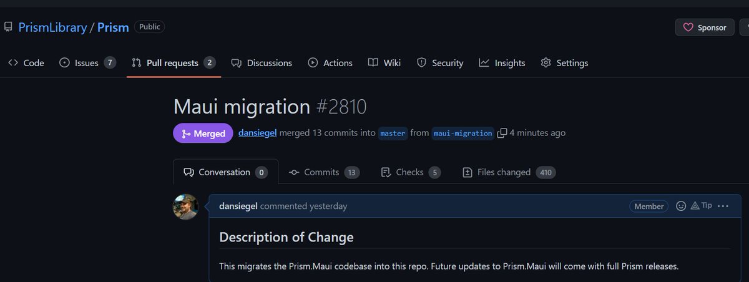
Task: Click the Security shield icon
Action: [x=421, y=63]
